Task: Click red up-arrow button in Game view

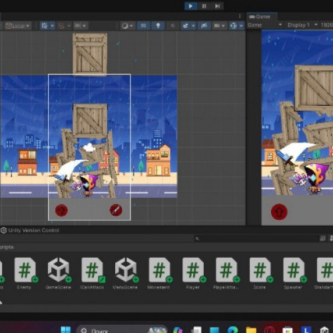Action: [x=279, y=212]
